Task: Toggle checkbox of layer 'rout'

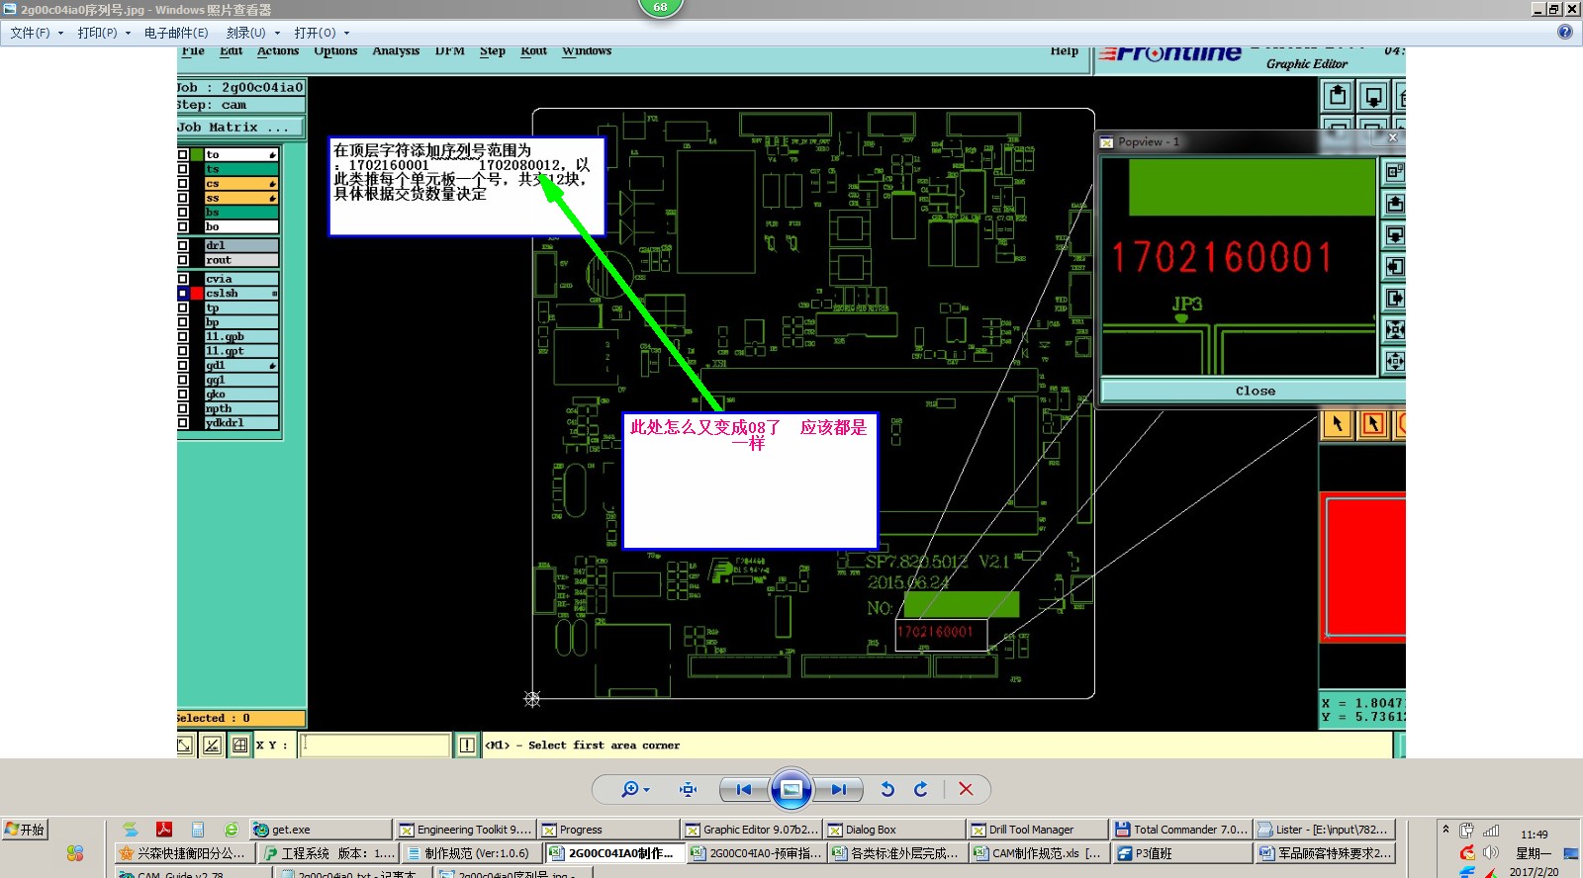Action: click(x=183, y=260)
